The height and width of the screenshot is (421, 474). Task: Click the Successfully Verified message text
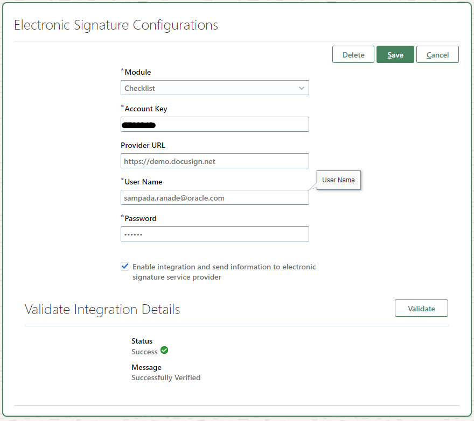tap(166, 378)
